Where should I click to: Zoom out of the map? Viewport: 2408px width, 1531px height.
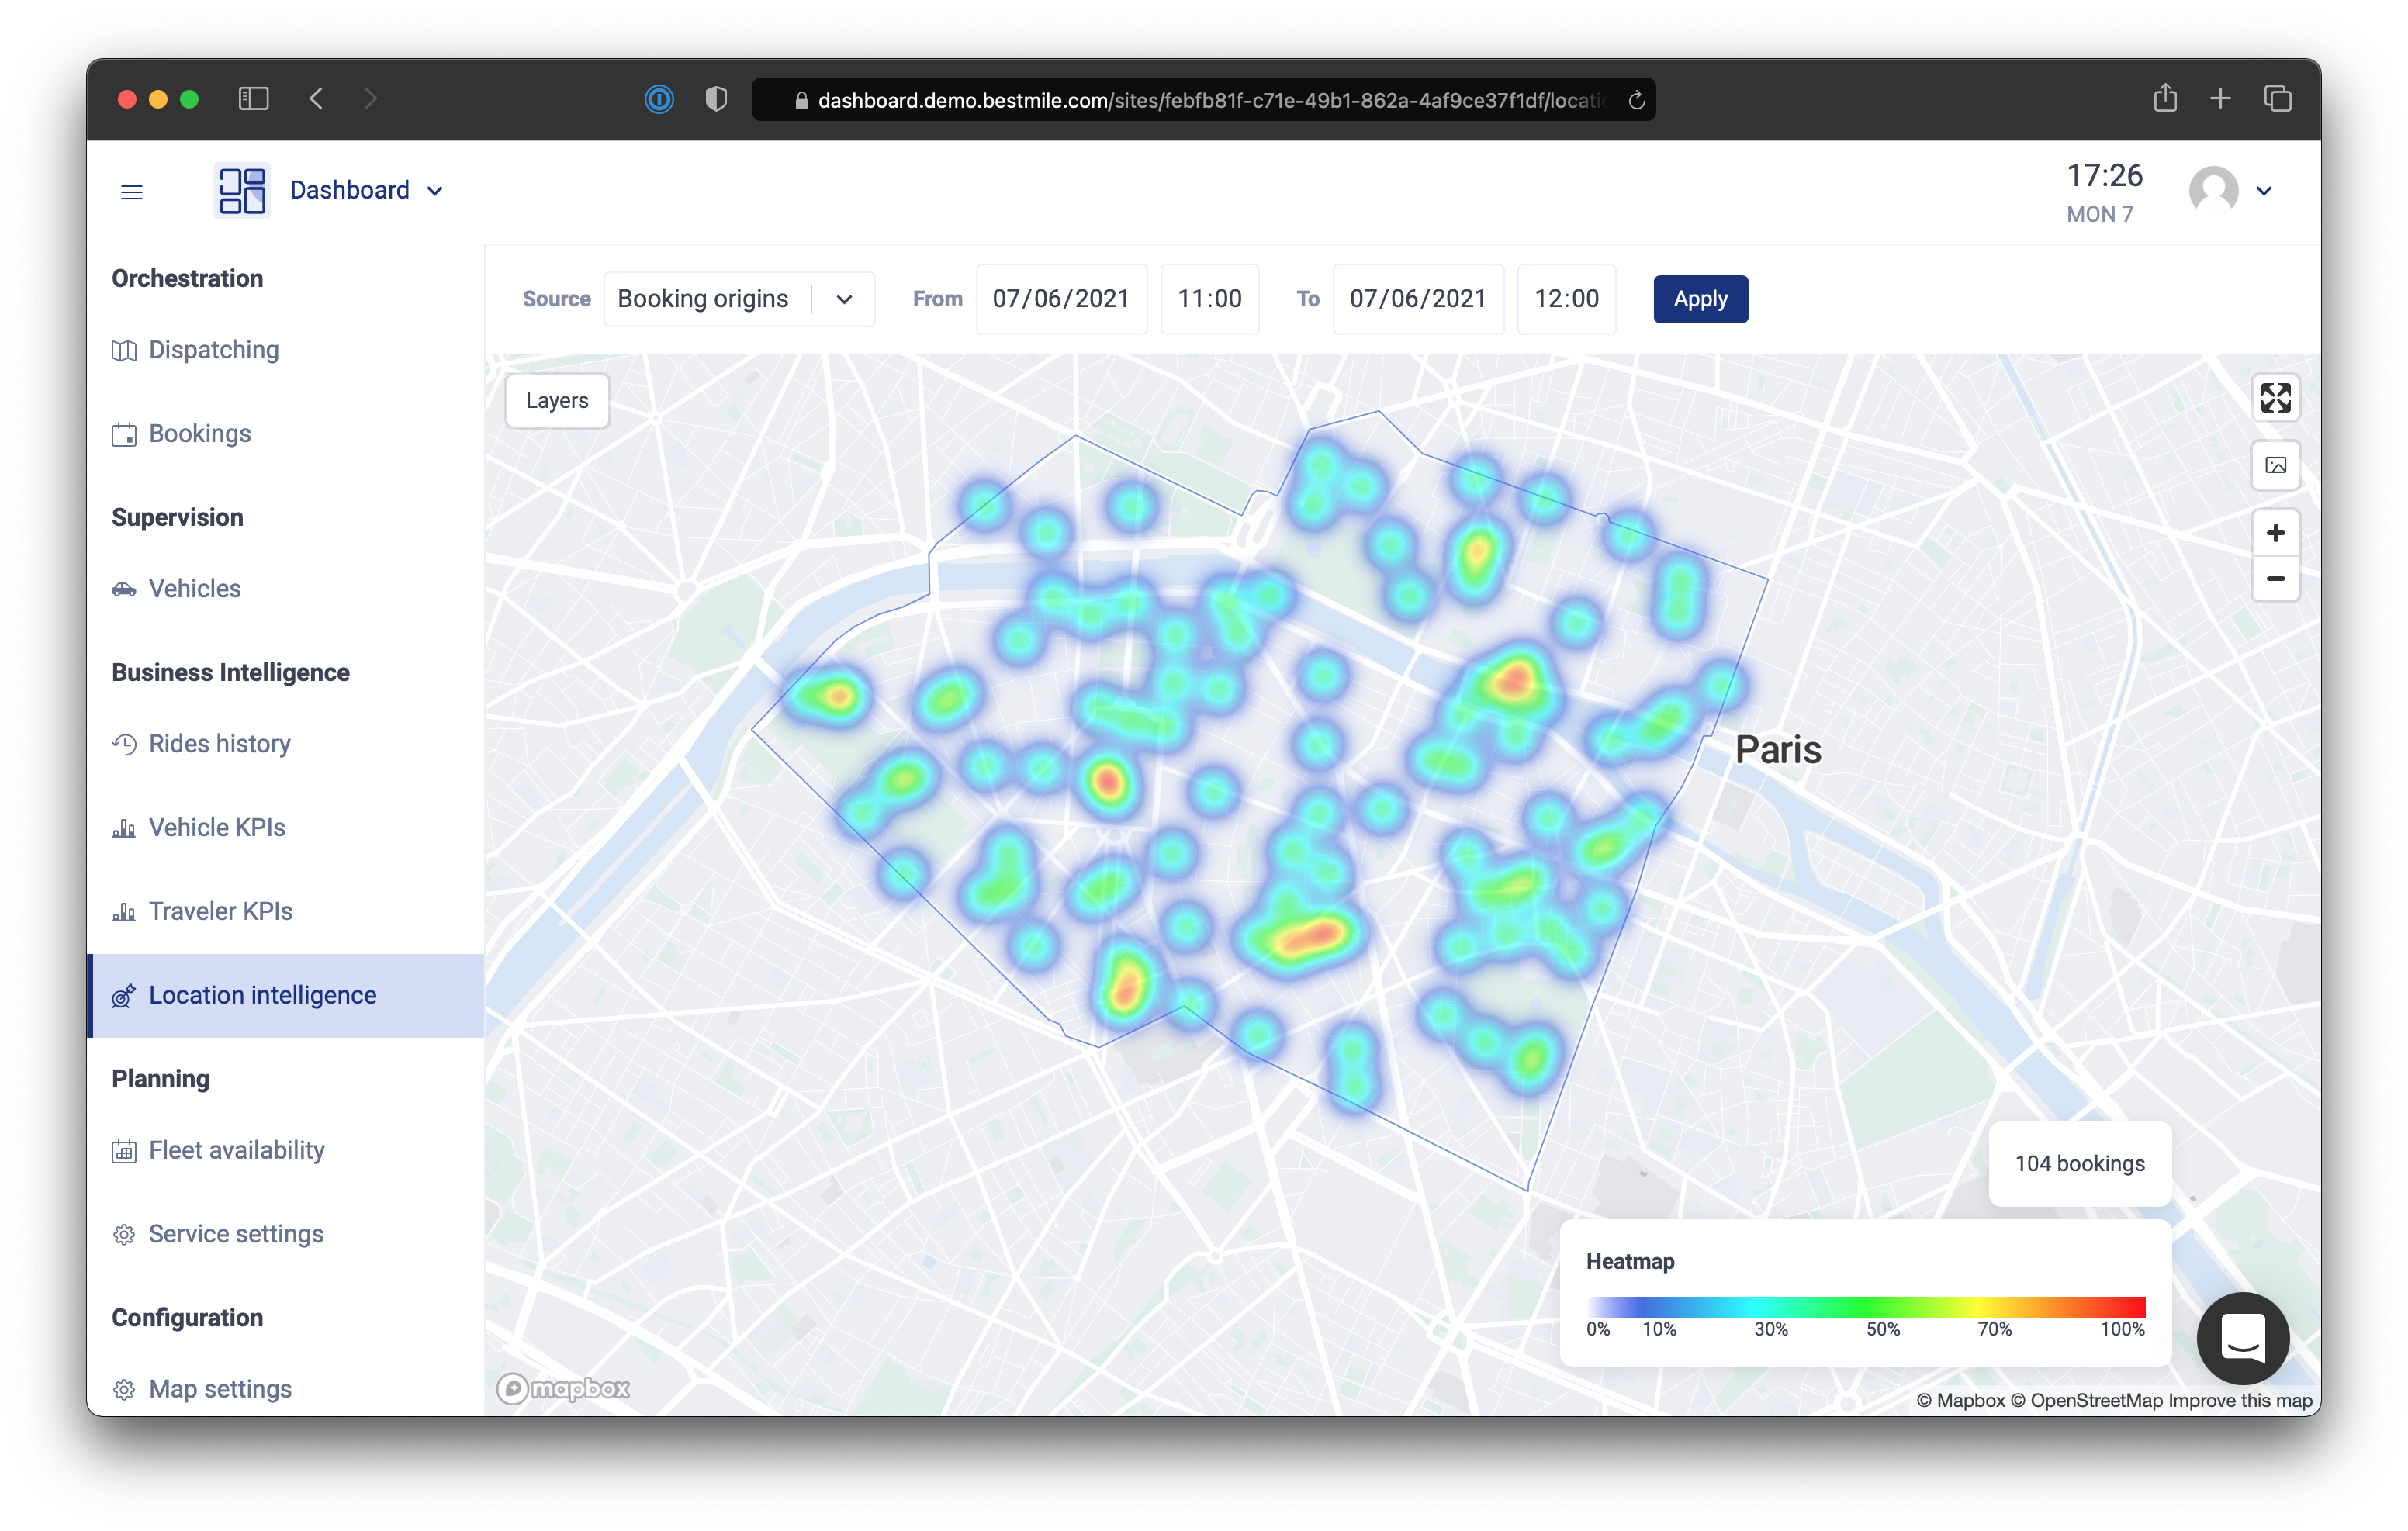(2275, 579)
